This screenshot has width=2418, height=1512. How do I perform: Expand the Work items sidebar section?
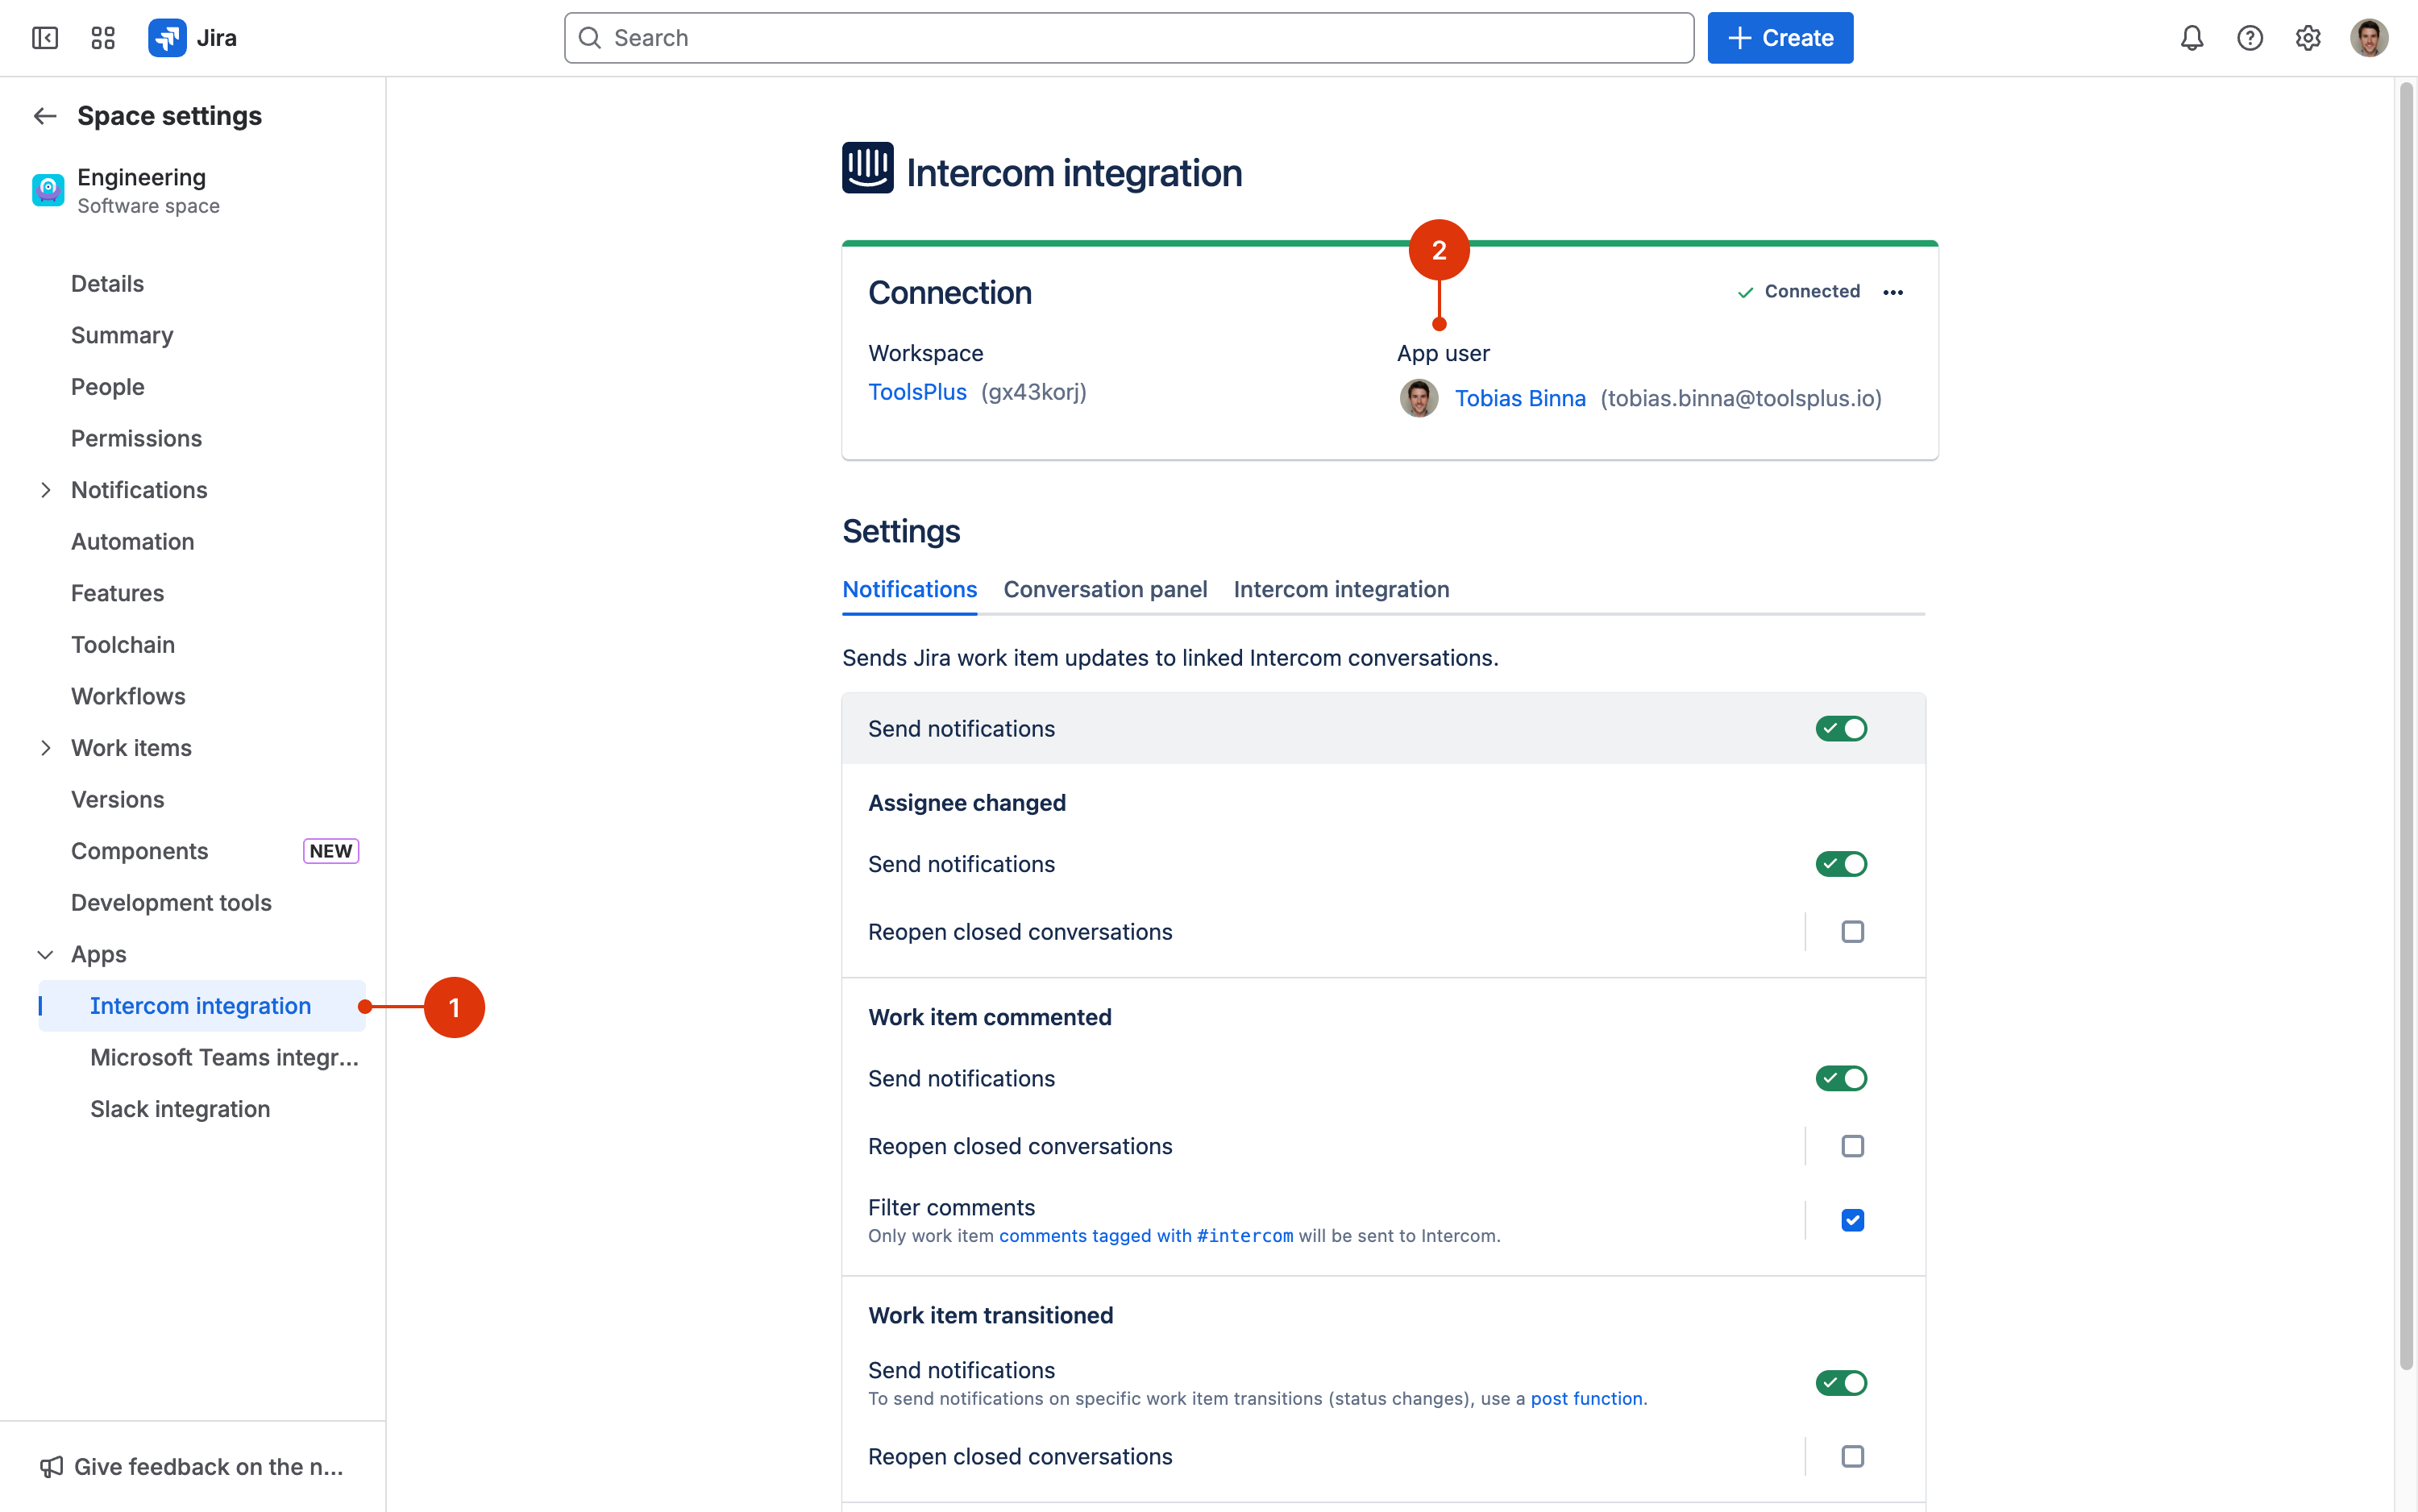click(x=45, y=748)
